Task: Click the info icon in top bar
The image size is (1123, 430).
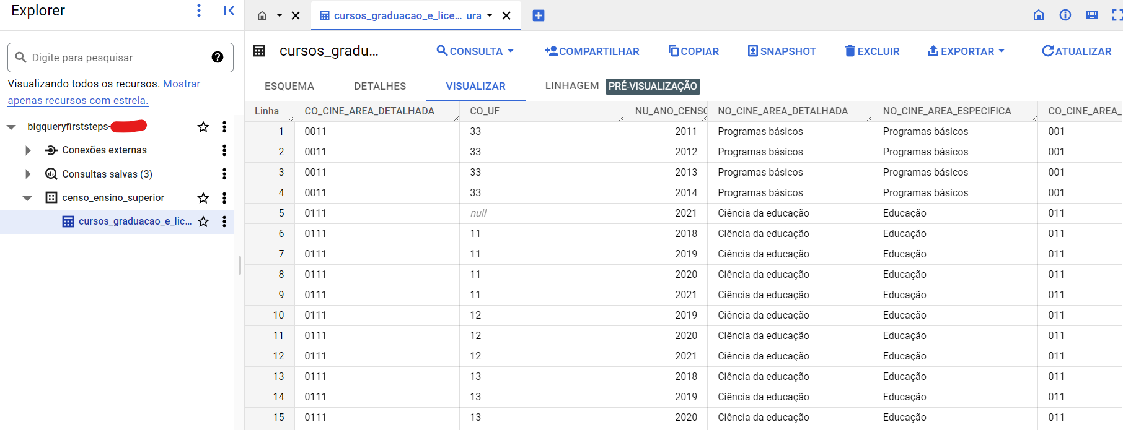Action: click(x=1065, y=15)
